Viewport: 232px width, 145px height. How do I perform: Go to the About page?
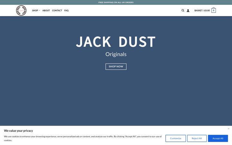pyautogui.click(x=46, y=11)
